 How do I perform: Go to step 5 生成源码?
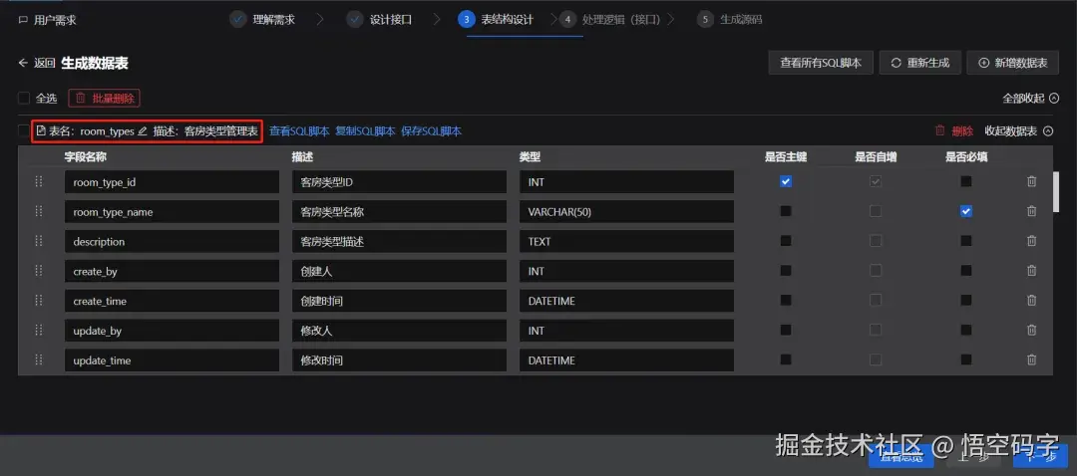[x=729, y=20]
